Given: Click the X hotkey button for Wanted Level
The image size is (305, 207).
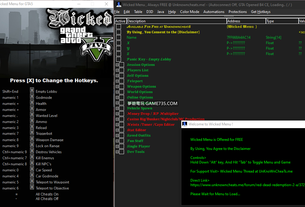Looking at the screenshot, I should click(32, 114).
